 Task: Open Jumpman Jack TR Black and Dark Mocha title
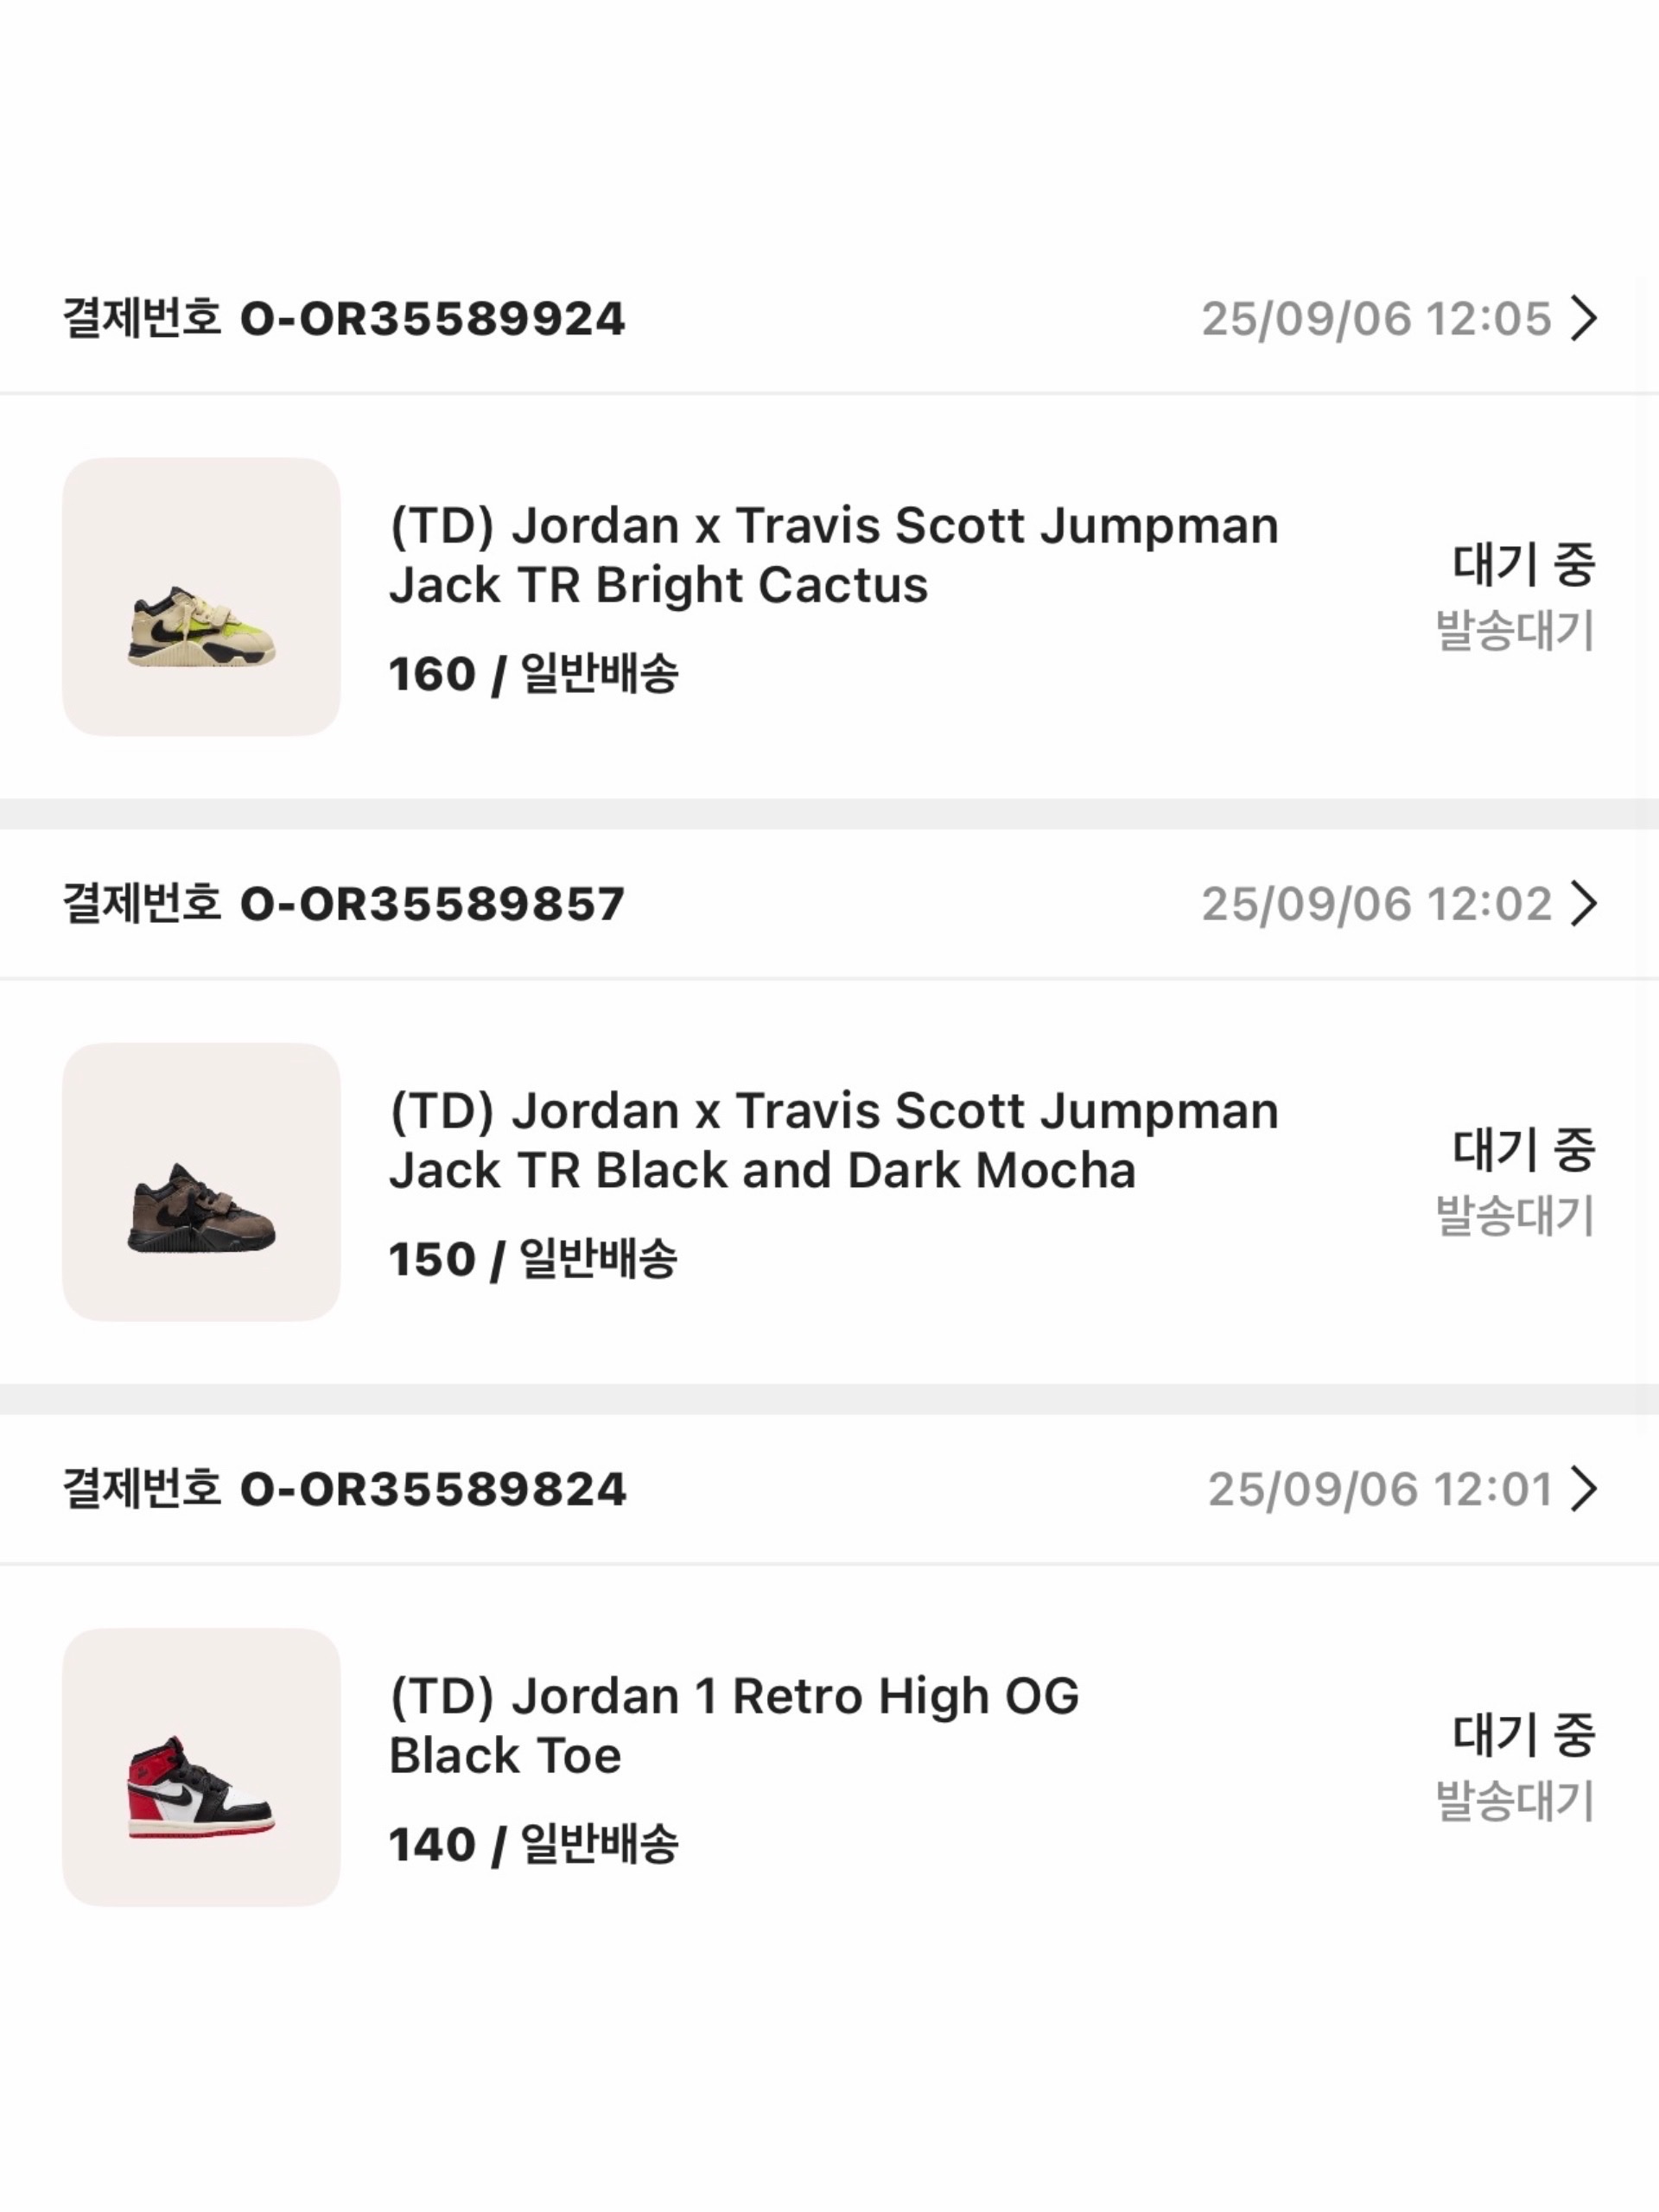pos(833,1140)
